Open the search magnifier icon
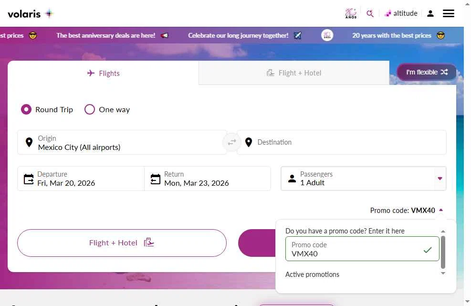The width and height of the screenshot is (471, 306). [370, 13]
